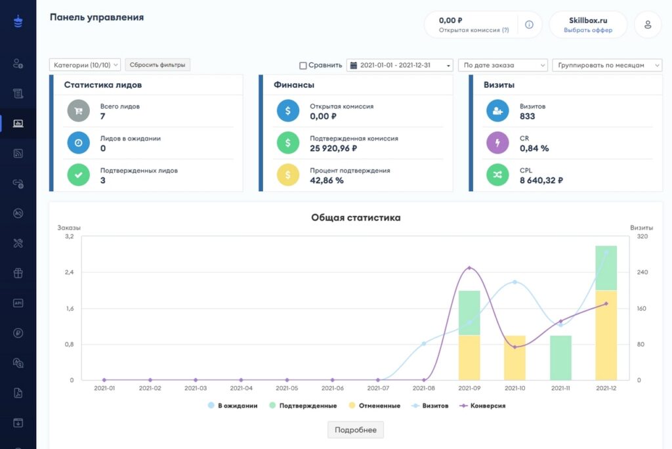Select the API icon in sidebar
The image size is (672, 449).
click(18, 303)
